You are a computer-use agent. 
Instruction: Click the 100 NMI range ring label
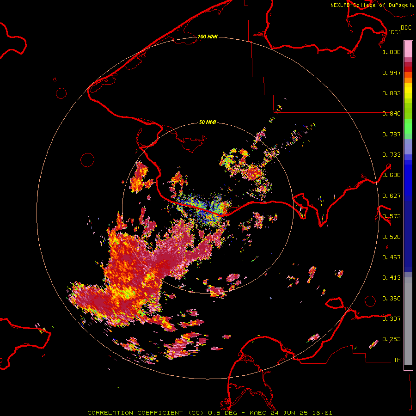point(208,37)
